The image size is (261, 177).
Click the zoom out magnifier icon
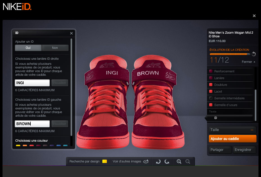[188, 161]
